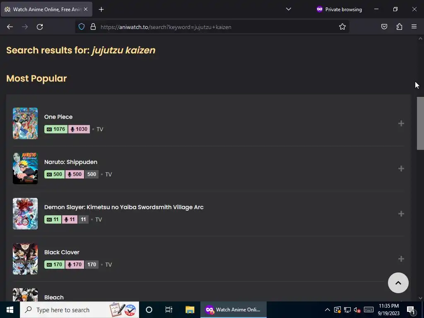Click the scrollbar down arrow
Screen dimensions: 424x318
(x=420, y=298)
